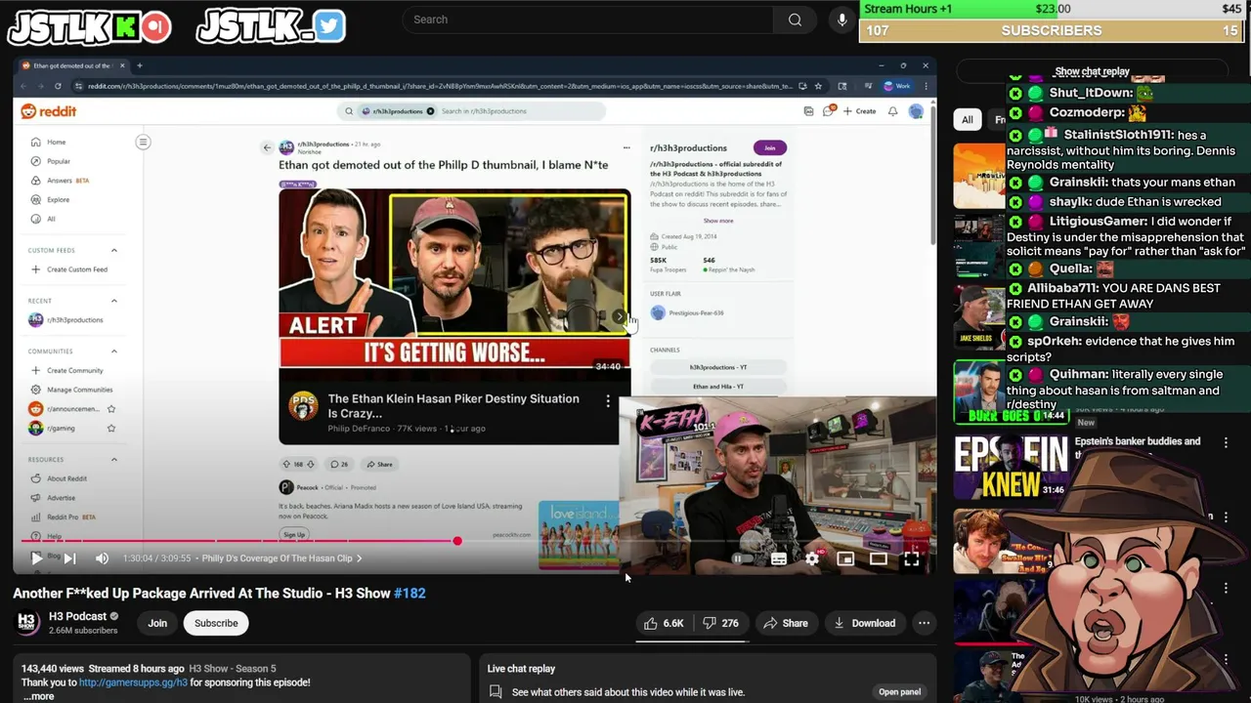This screenshot has width=1251, height=703.
Task: Play the YouTube video
Action: point(36,558)
